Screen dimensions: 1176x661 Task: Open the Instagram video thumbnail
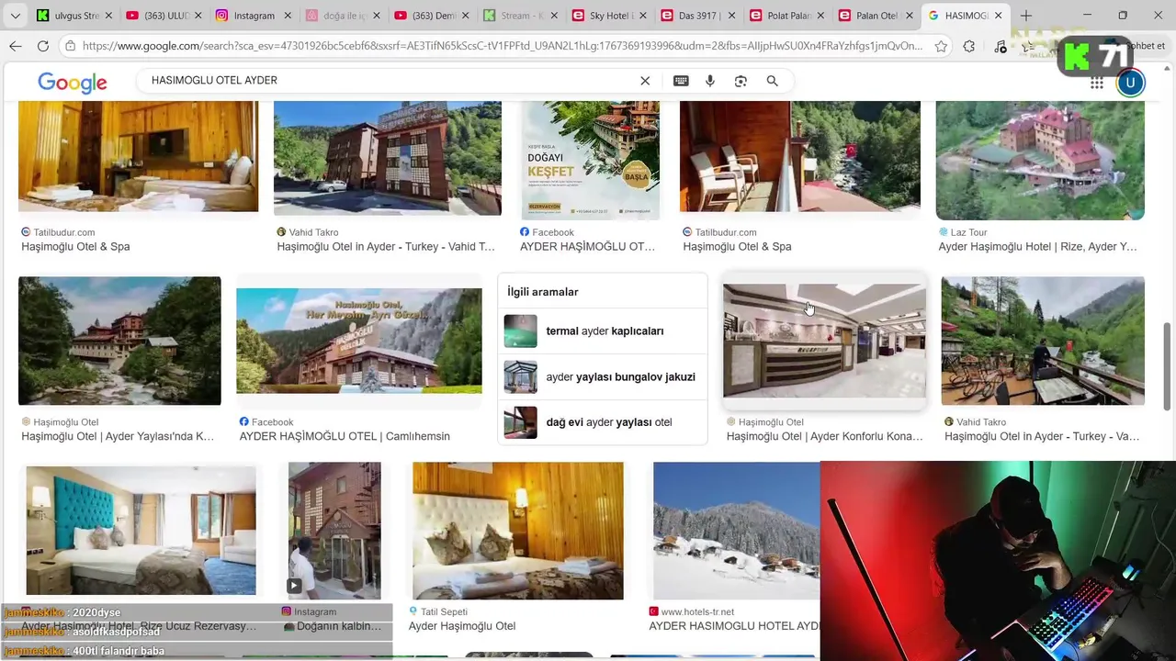[x=334, y=531]
